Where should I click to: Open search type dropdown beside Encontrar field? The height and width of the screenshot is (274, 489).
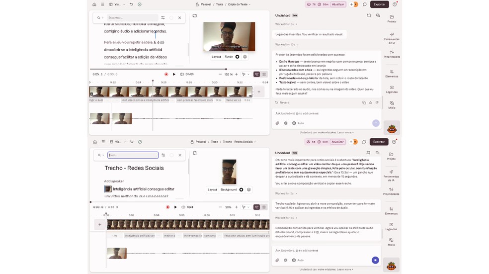tap(100, 18)
